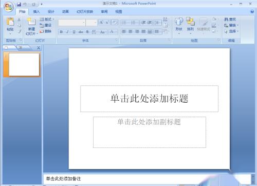Click 查找 (Find) with binoculars icon
The height and width of the screenshot is (186, 257).
[x=230, y=20]
